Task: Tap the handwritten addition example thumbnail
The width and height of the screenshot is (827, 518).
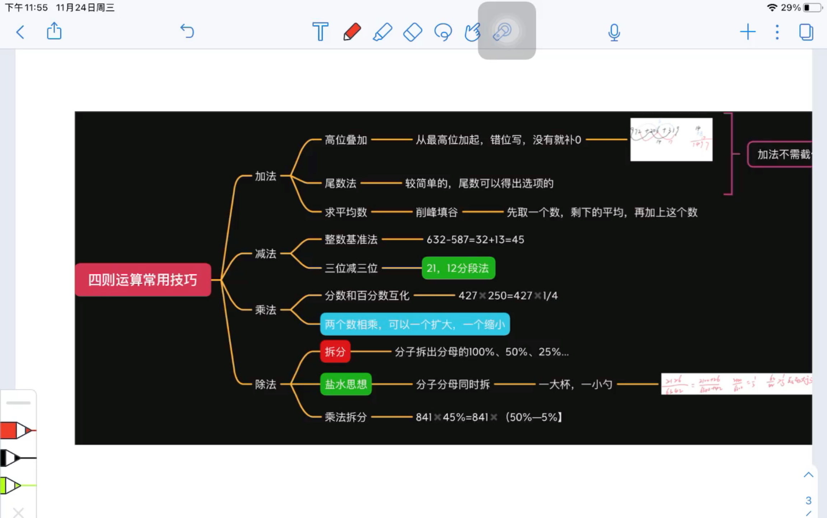Action: click(671, 140)
